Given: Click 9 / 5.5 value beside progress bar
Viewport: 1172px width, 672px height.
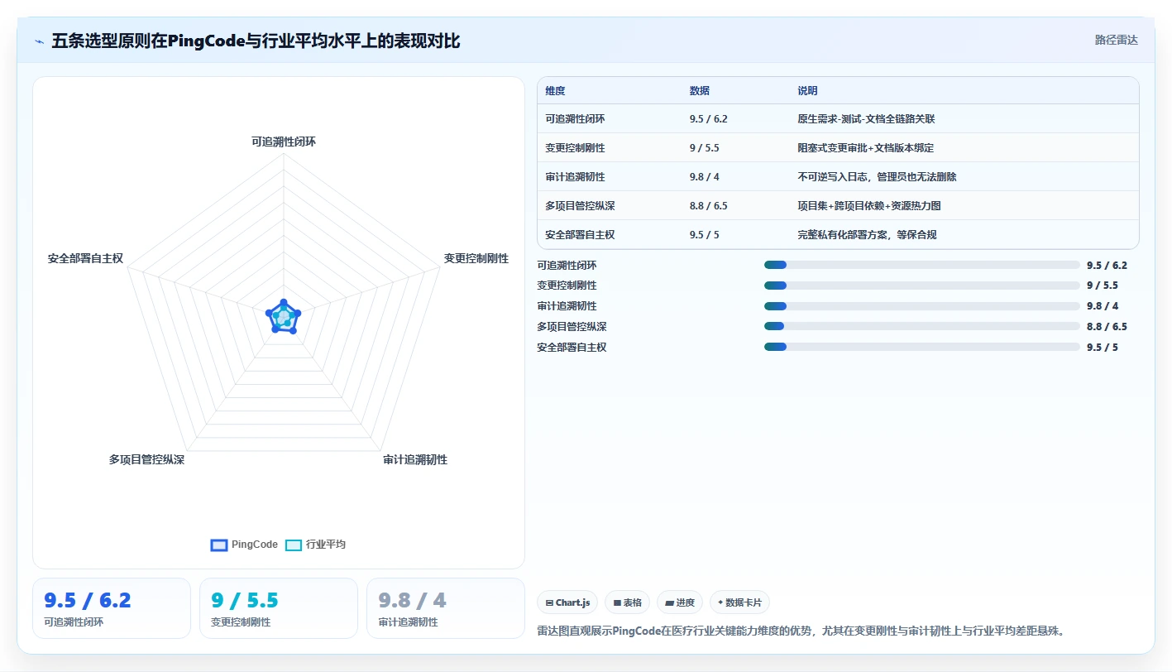Looking at the screenshot, I should click(x=1103, y=286).
